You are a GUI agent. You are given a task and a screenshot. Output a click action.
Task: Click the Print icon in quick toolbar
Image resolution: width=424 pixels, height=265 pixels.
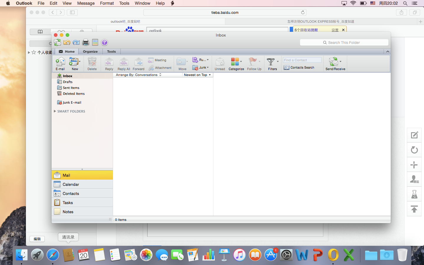(x=86, y=42)
